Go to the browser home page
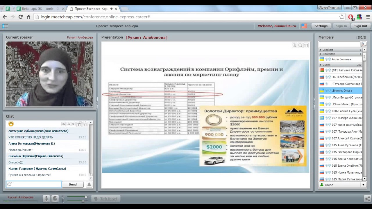This screenshot has width=372, height=209. click(x=28, y=17)
